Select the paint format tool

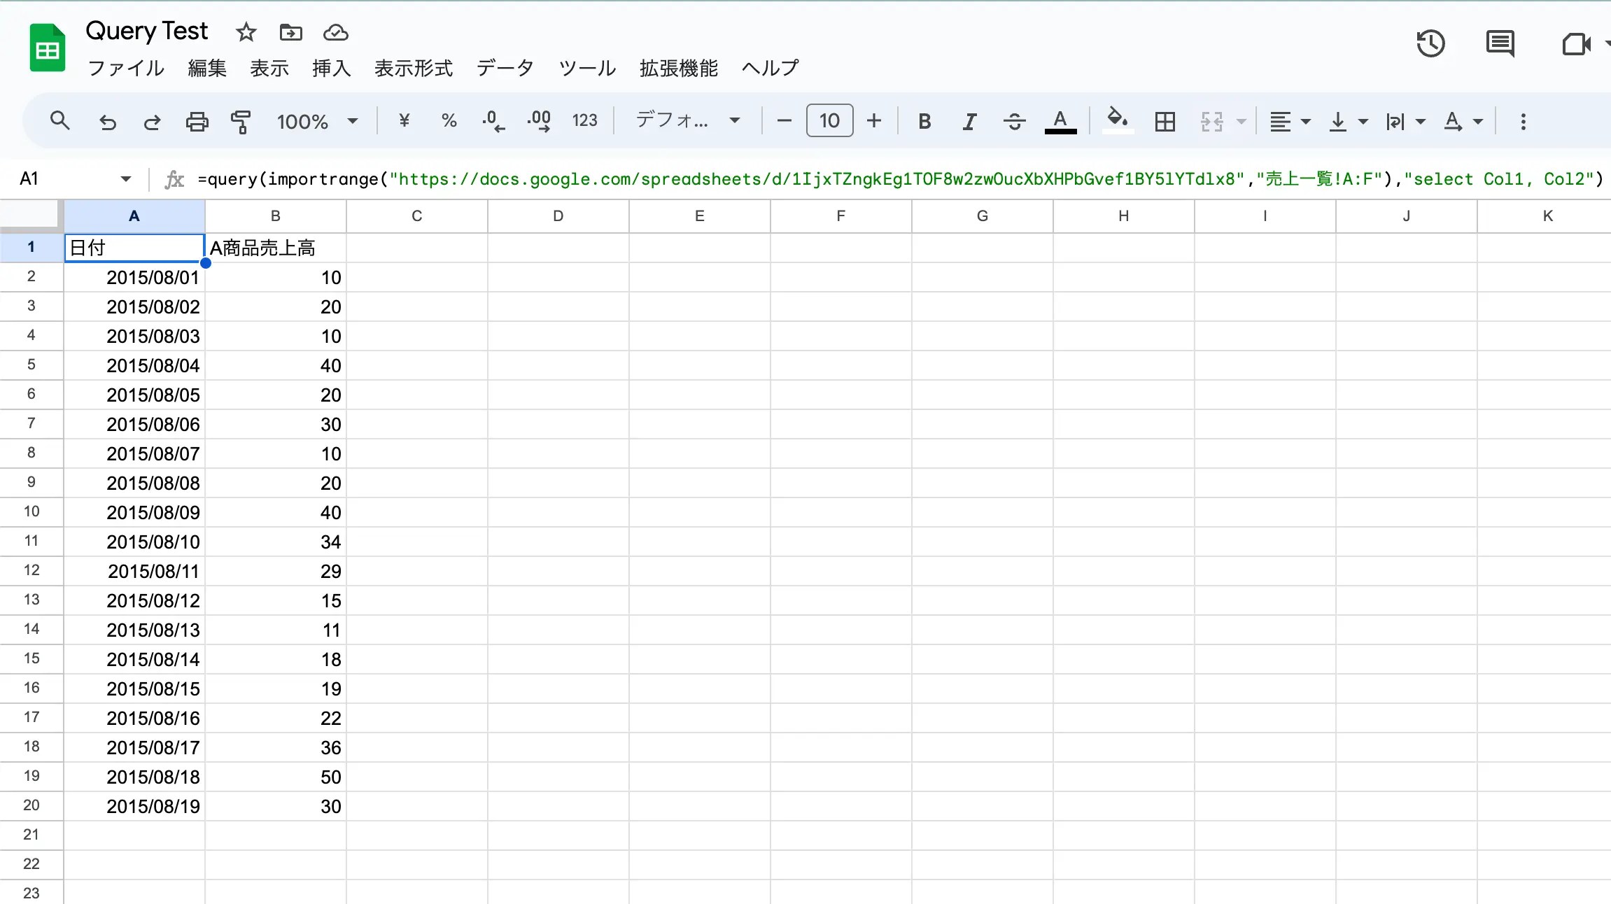[x=240, y=122]
